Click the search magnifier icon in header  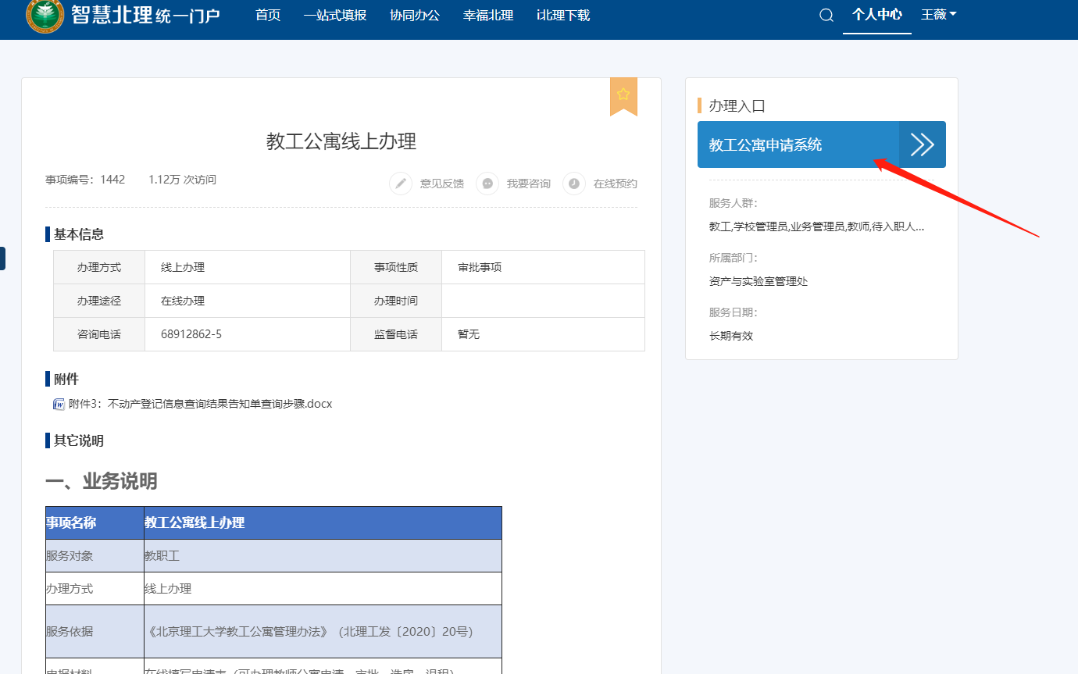(826, 16)
